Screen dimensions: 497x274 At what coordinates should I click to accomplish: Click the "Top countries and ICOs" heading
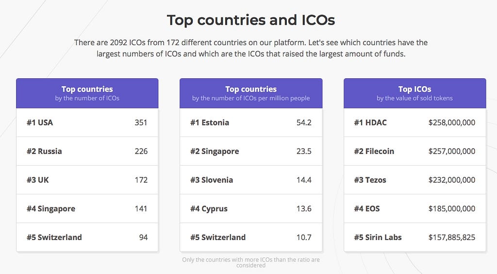[250, 20]
